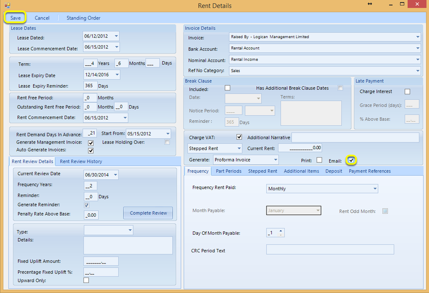Switch to the Part Periods tab
Screen dimensions: 429x293
229,171
